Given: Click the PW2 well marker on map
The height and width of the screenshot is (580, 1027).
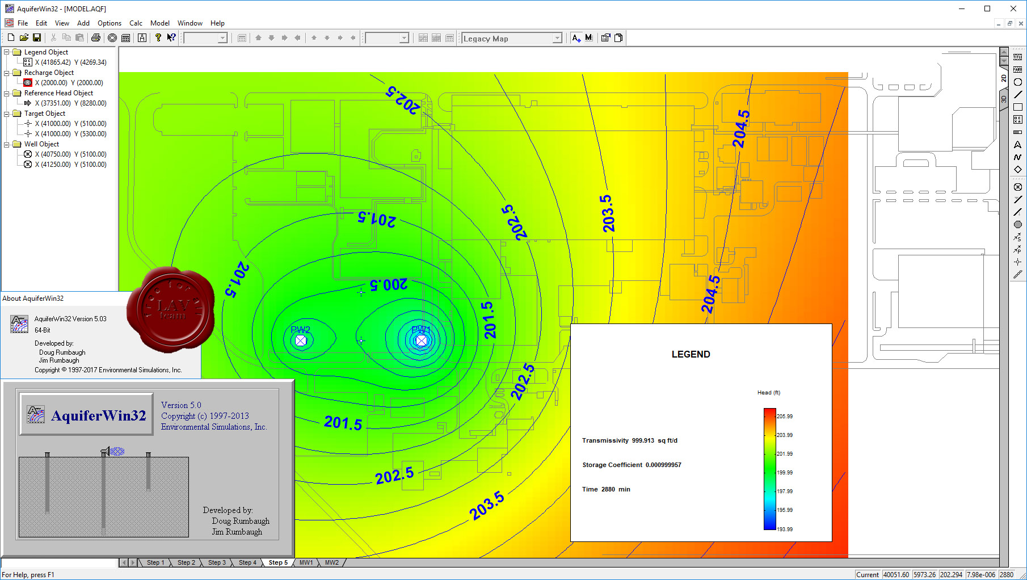Looking at the screenshot, I should pyautogui.click(x=301, y=341).
